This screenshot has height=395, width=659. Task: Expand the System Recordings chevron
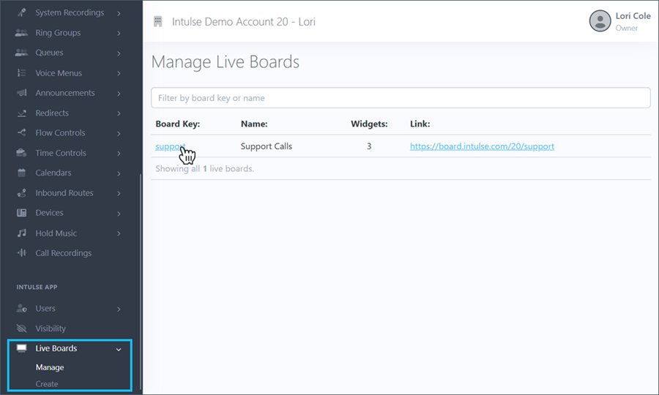[119, 13]
